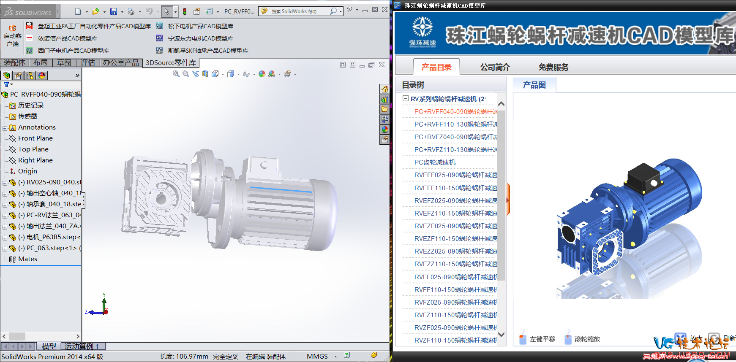The image size is (736, 362).
Task: Expand the Annotations tree node
Action: 5,128
